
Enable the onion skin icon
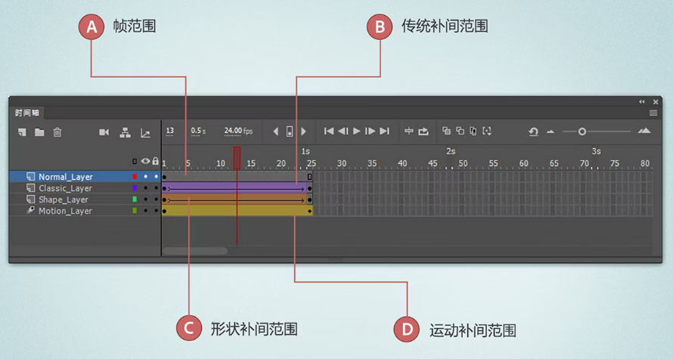[x=446, y=132]
